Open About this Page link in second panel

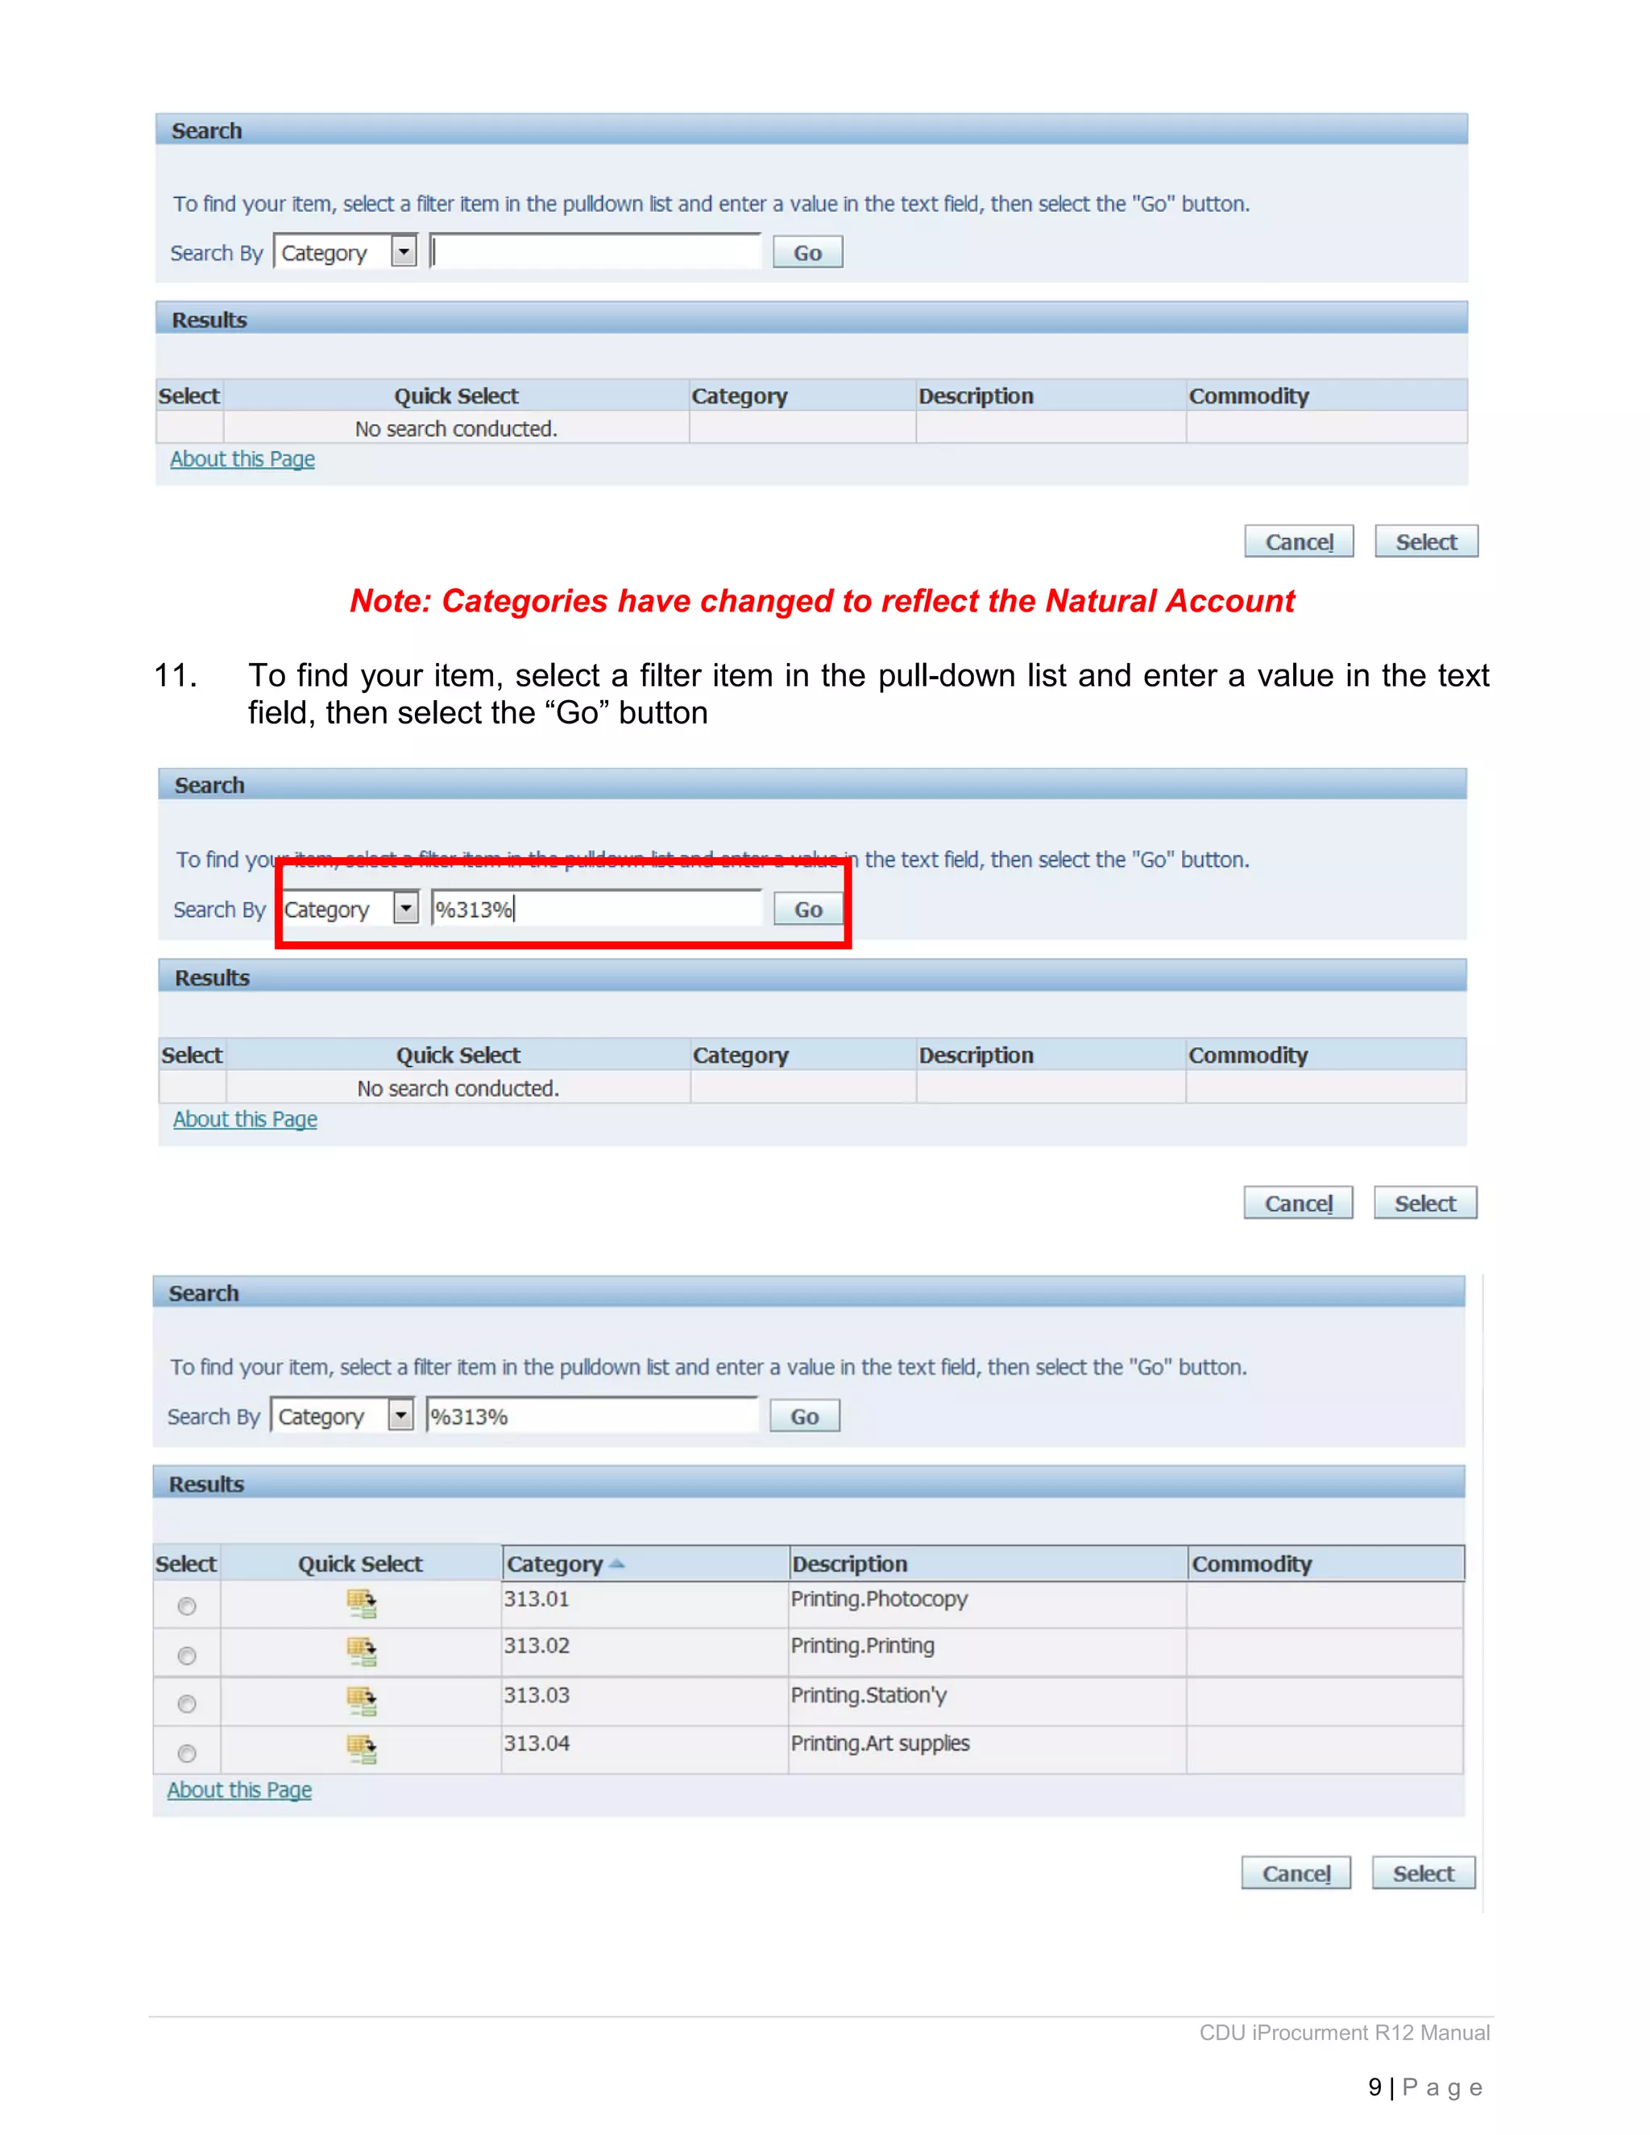246,1118
